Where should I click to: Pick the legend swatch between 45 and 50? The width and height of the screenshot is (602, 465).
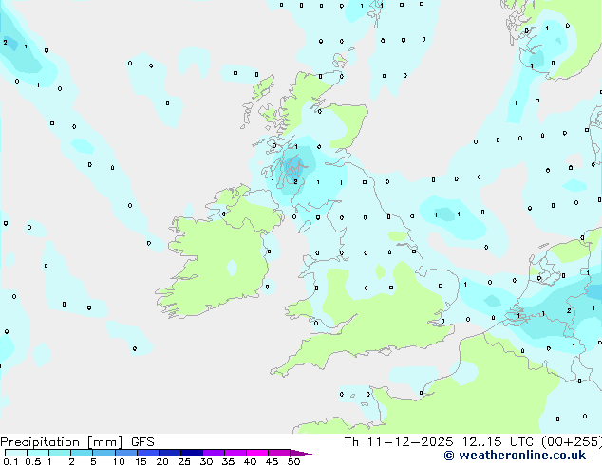(x=279, y=453)
